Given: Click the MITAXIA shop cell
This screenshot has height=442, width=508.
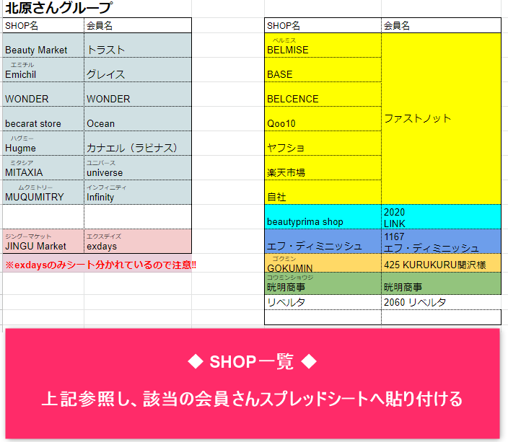Looking at the screenshot, I should pos(43,168).
